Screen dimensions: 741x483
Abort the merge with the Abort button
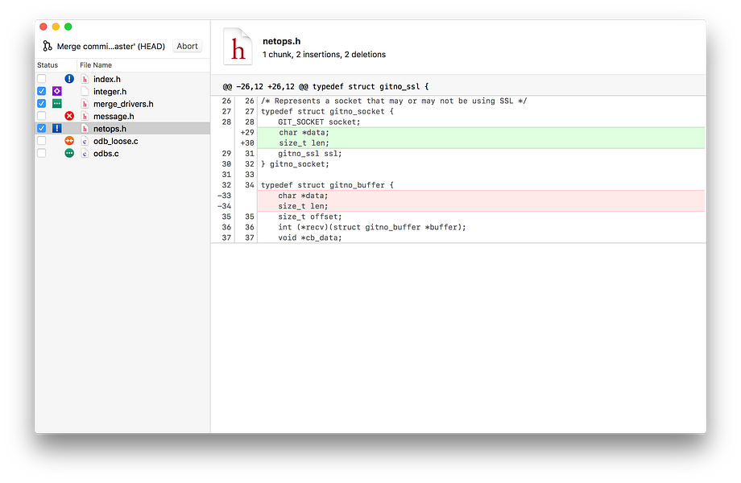(x=187, y=46)
